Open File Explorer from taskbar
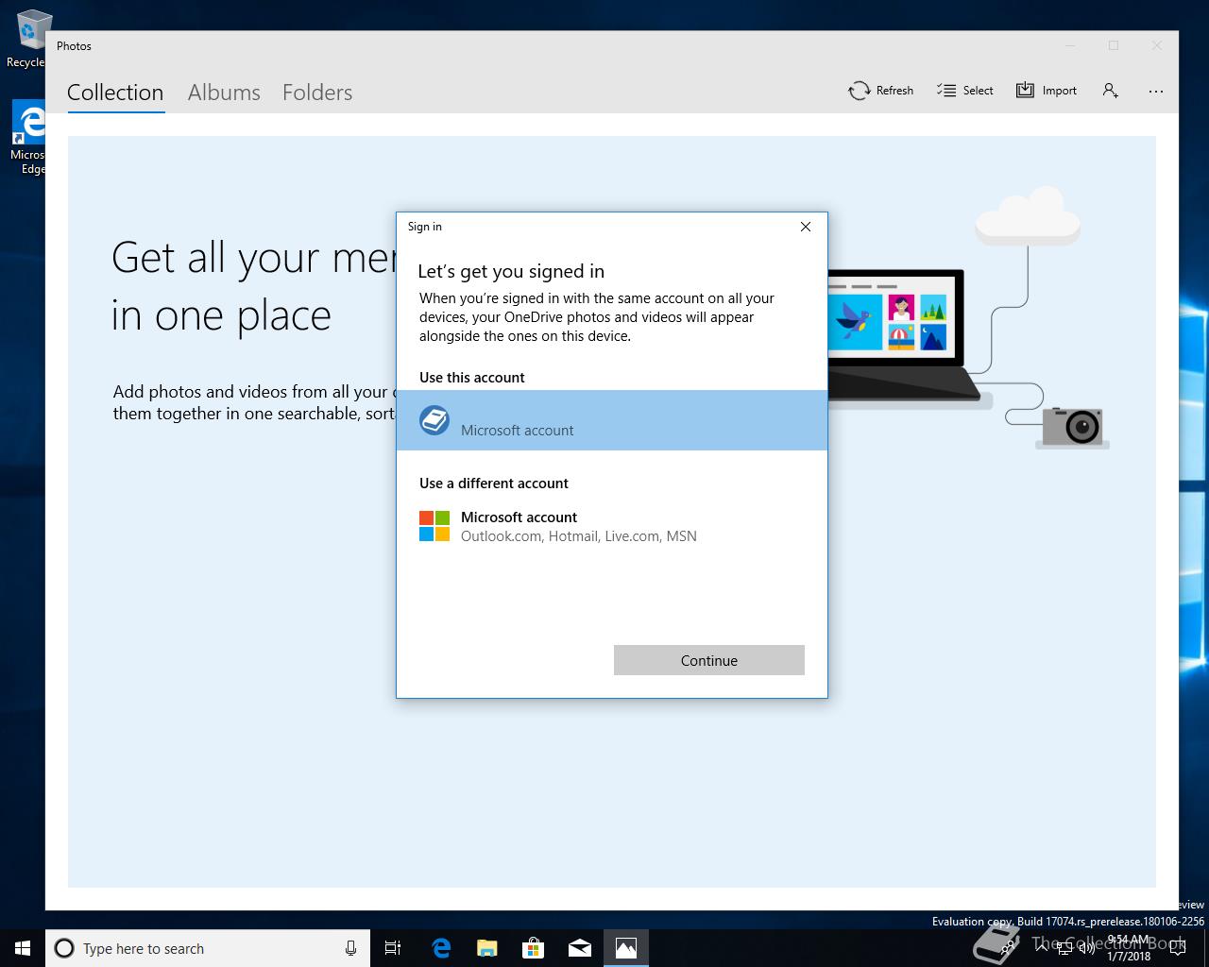The width and height of the screenshot is (1209, 967). tap(487, 948)
